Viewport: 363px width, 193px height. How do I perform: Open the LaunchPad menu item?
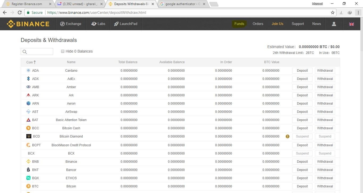click(x=126, y=24)
